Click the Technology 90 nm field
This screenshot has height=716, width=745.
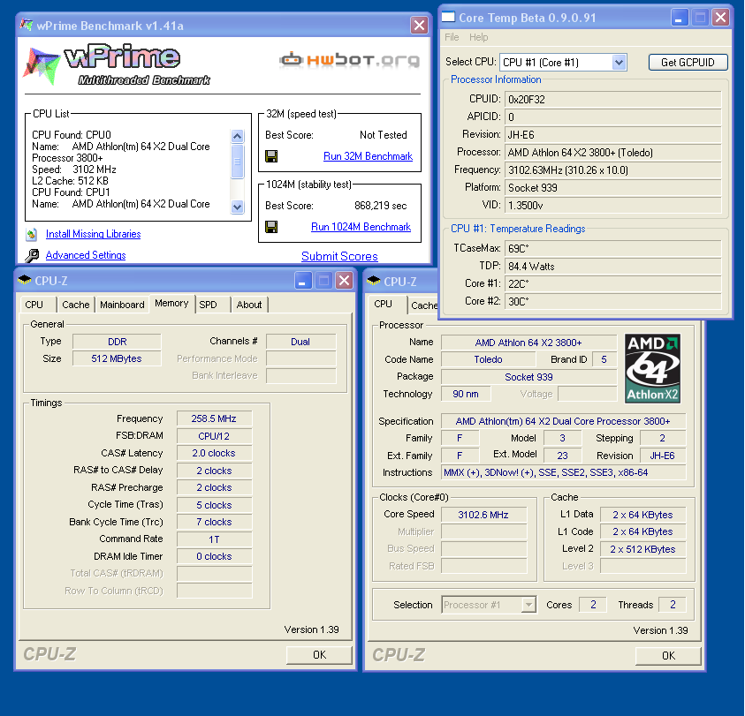click(466, 394)
